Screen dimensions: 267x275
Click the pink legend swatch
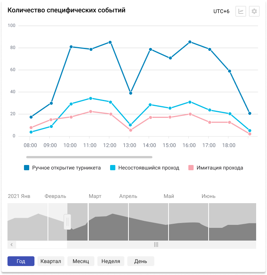pos(191,168)
